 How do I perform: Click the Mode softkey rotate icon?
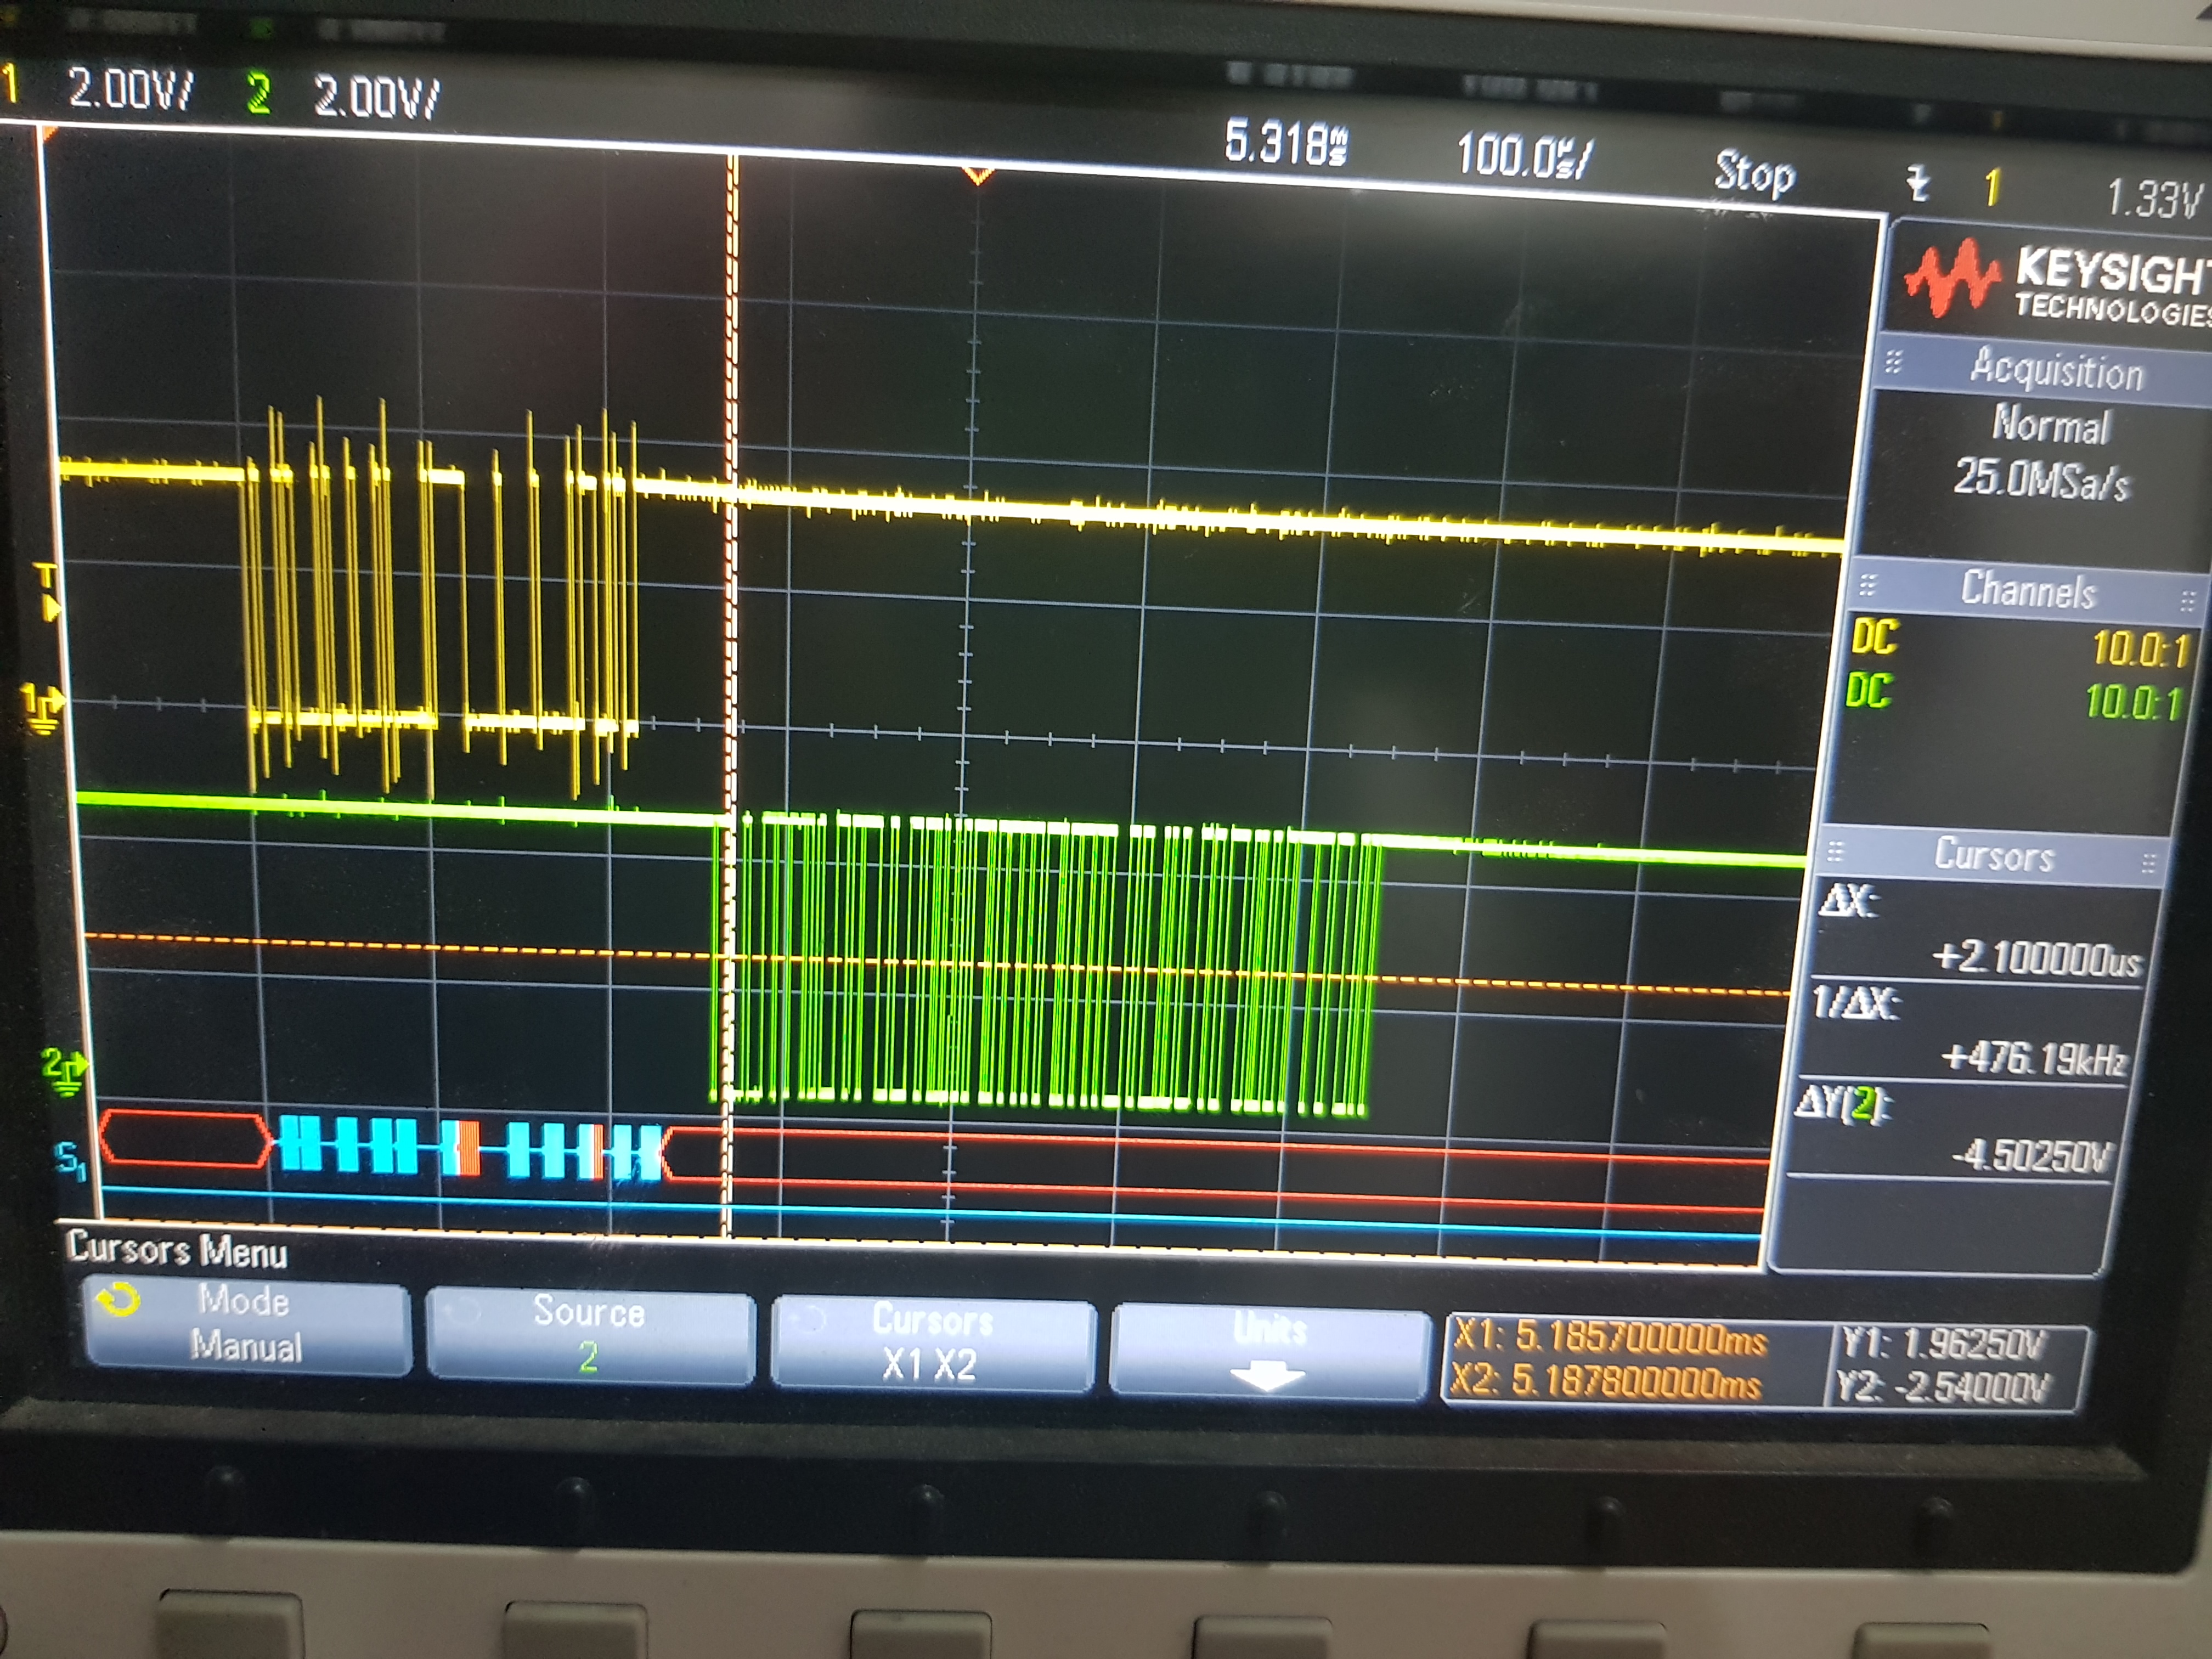pos(118,1300)
